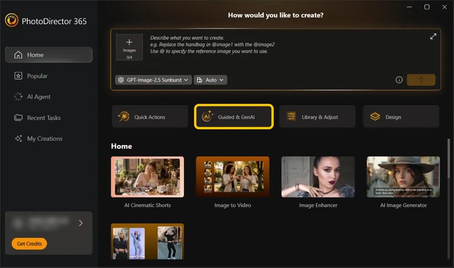Open My Creations page
This screenshot has height=268, width=454.
[x=49, y=139]
